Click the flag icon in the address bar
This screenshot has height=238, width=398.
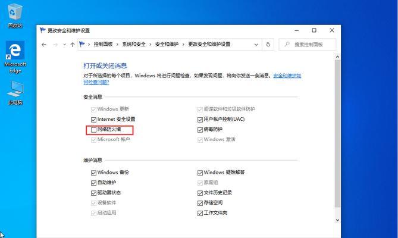point(82,44)
